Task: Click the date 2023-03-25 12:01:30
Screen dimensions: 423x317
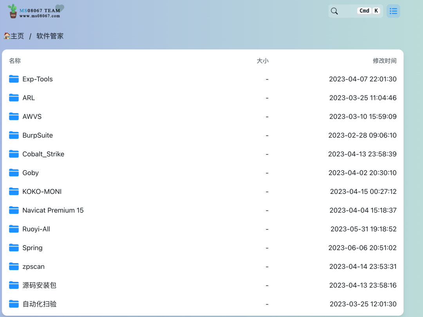Action: [363, 304]
